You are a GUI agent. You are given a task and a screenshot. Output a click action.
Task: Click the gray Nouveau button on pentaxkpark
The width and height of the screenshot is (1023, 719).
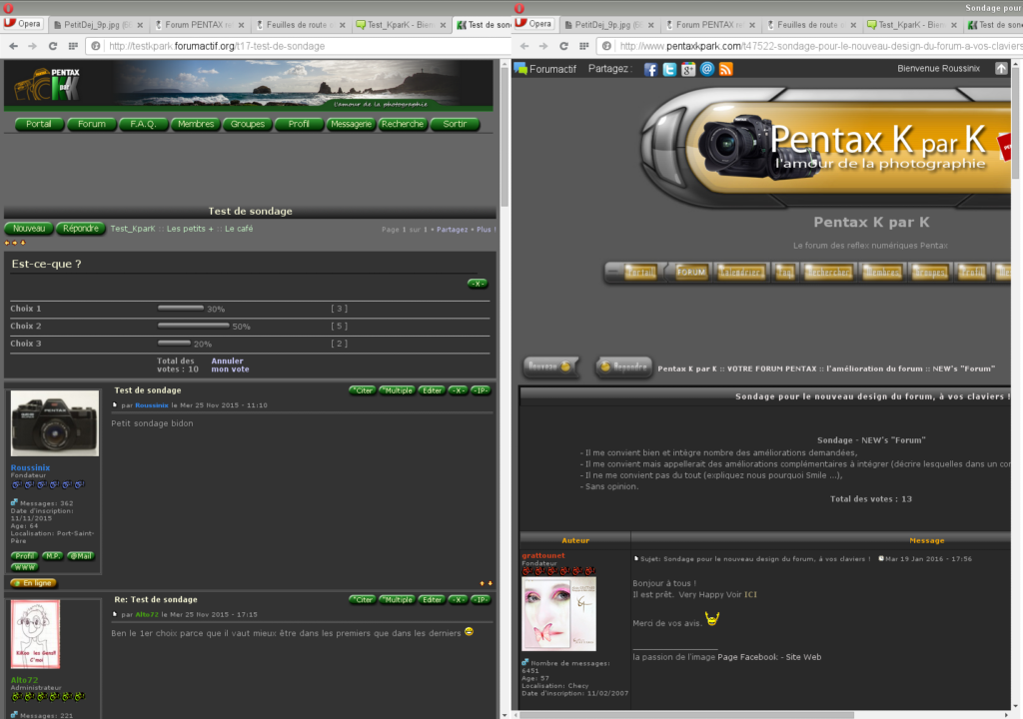tap(550, 366)
